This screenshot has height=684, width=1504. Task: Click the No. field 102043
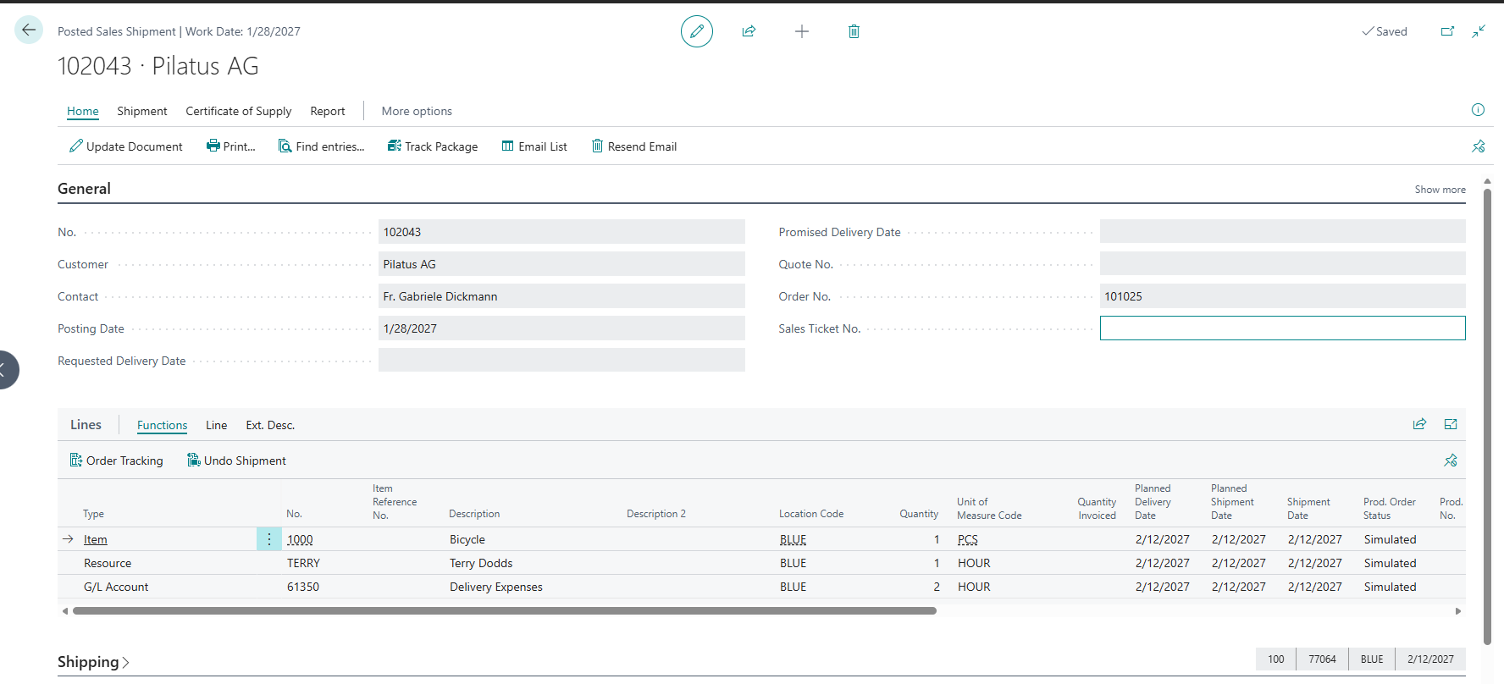pyautogui.click(x=561, y=232)
